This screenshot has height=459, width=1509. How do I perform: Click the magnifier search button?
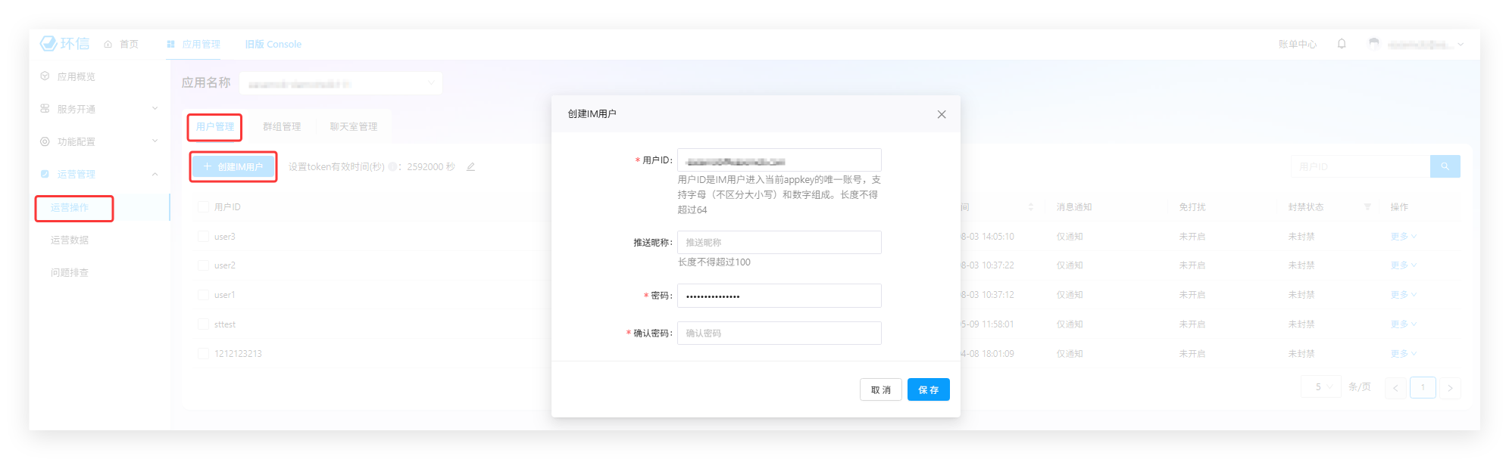point(1445,166)
